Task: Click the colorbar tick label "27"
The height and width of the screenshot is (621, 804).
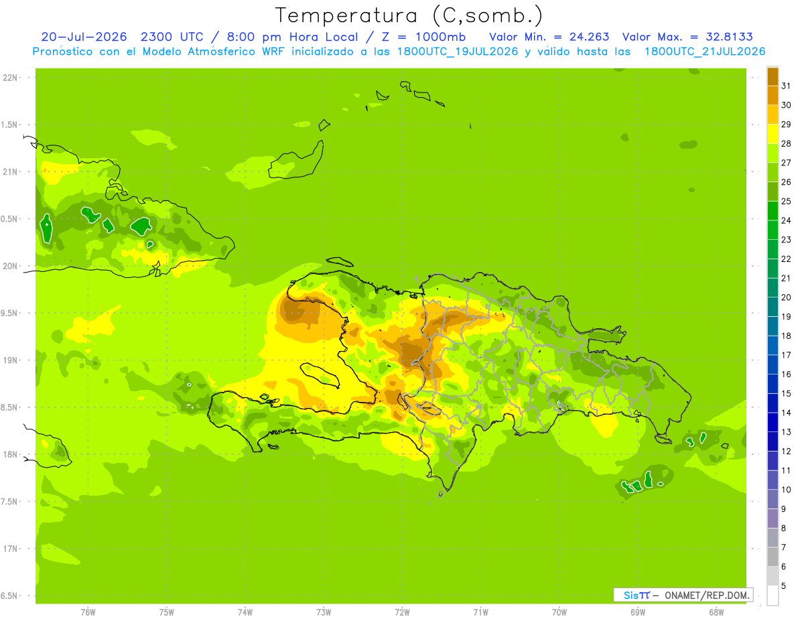Action: [x=787, y=163]
